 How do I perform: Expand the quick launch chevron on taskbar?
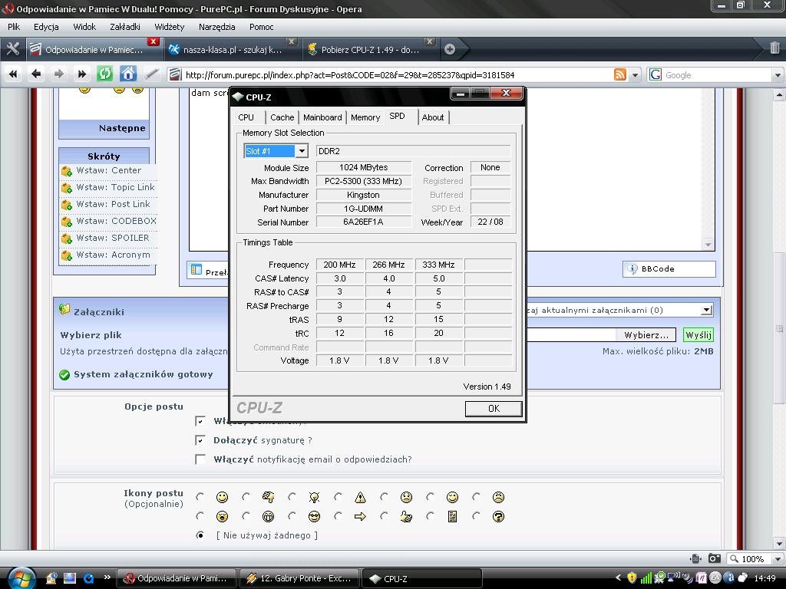click(107, 577)
